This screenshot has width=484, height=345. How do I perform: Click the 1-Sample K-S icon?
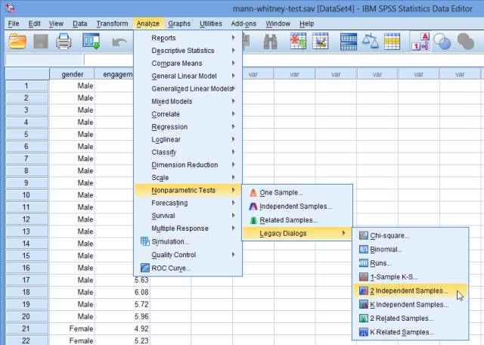coord(364,277)
